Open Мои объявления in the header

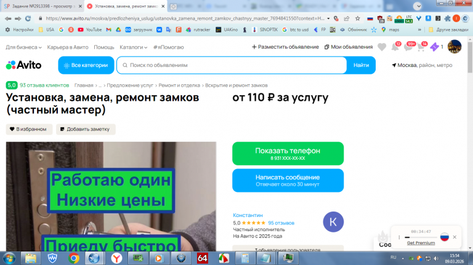point(349,47)
